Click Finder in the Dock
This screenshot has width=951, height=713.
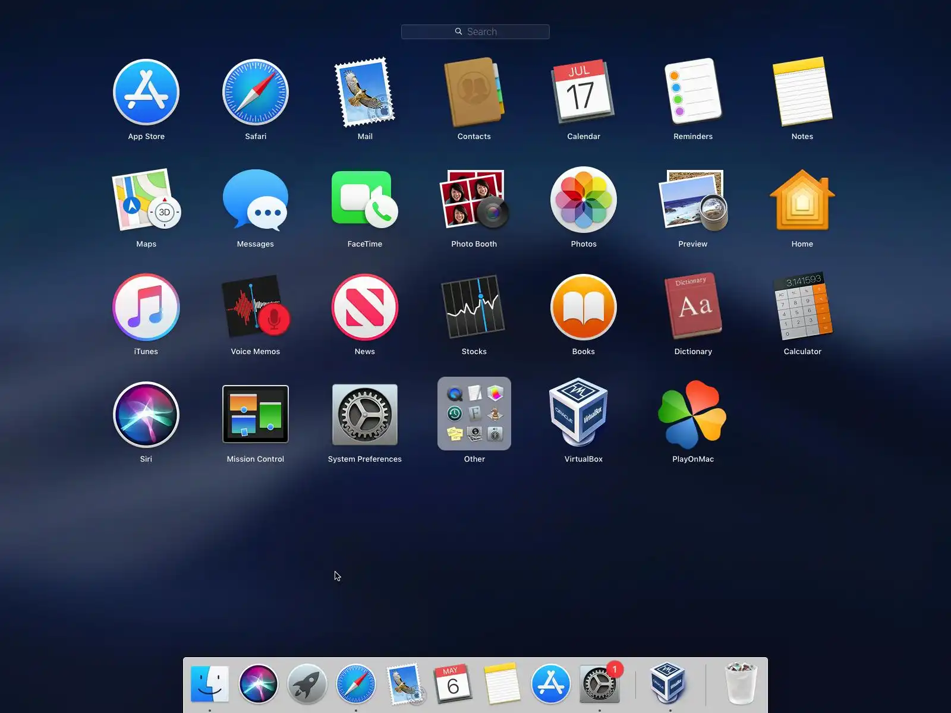(x=210, y=684)
